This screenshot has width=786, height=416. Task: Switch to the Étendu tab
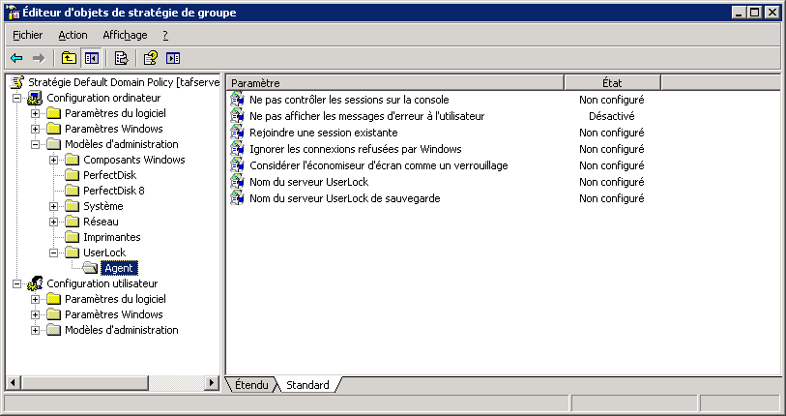(x=250, y=385)
